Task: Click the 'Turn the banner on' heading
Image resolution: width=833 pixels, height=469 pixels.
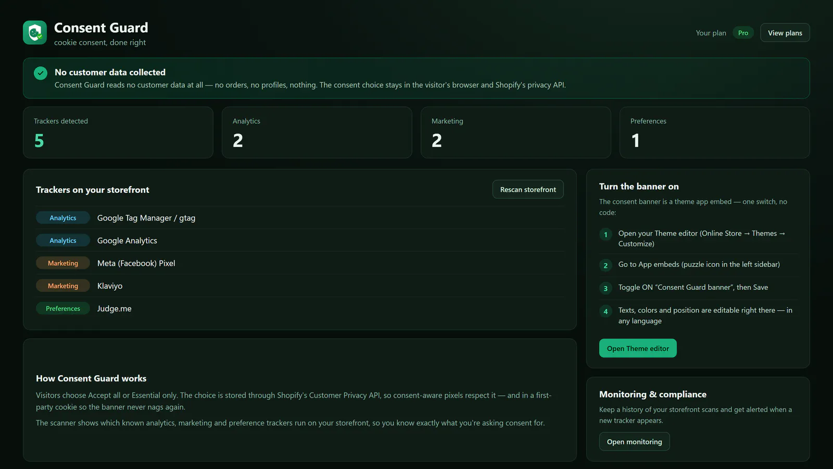Action: (639, 187)
